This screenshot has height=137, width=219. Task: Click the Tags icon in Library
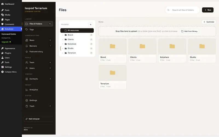(27, 30)
